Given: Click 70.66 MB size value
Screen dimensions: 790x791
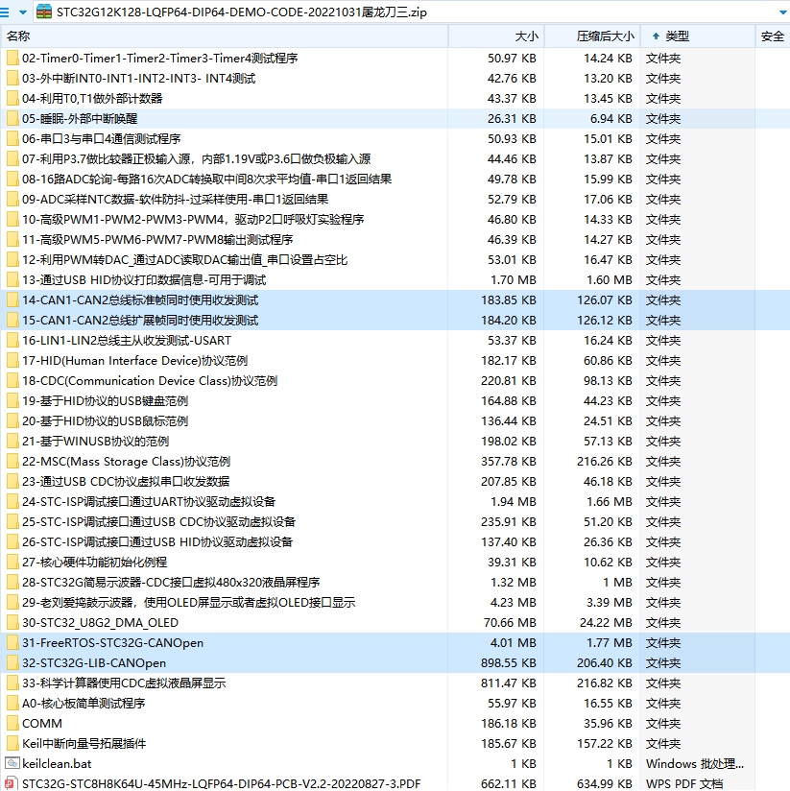Looking at the screenshot, I should coord(510,622).
